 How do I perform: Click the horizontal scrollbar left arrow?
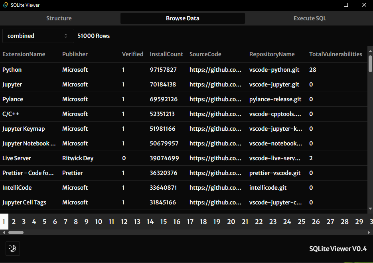point(4,233)
